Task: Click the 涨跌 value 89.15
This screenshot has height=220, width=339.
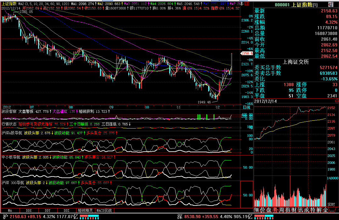Action: click(x=332, y=16)
